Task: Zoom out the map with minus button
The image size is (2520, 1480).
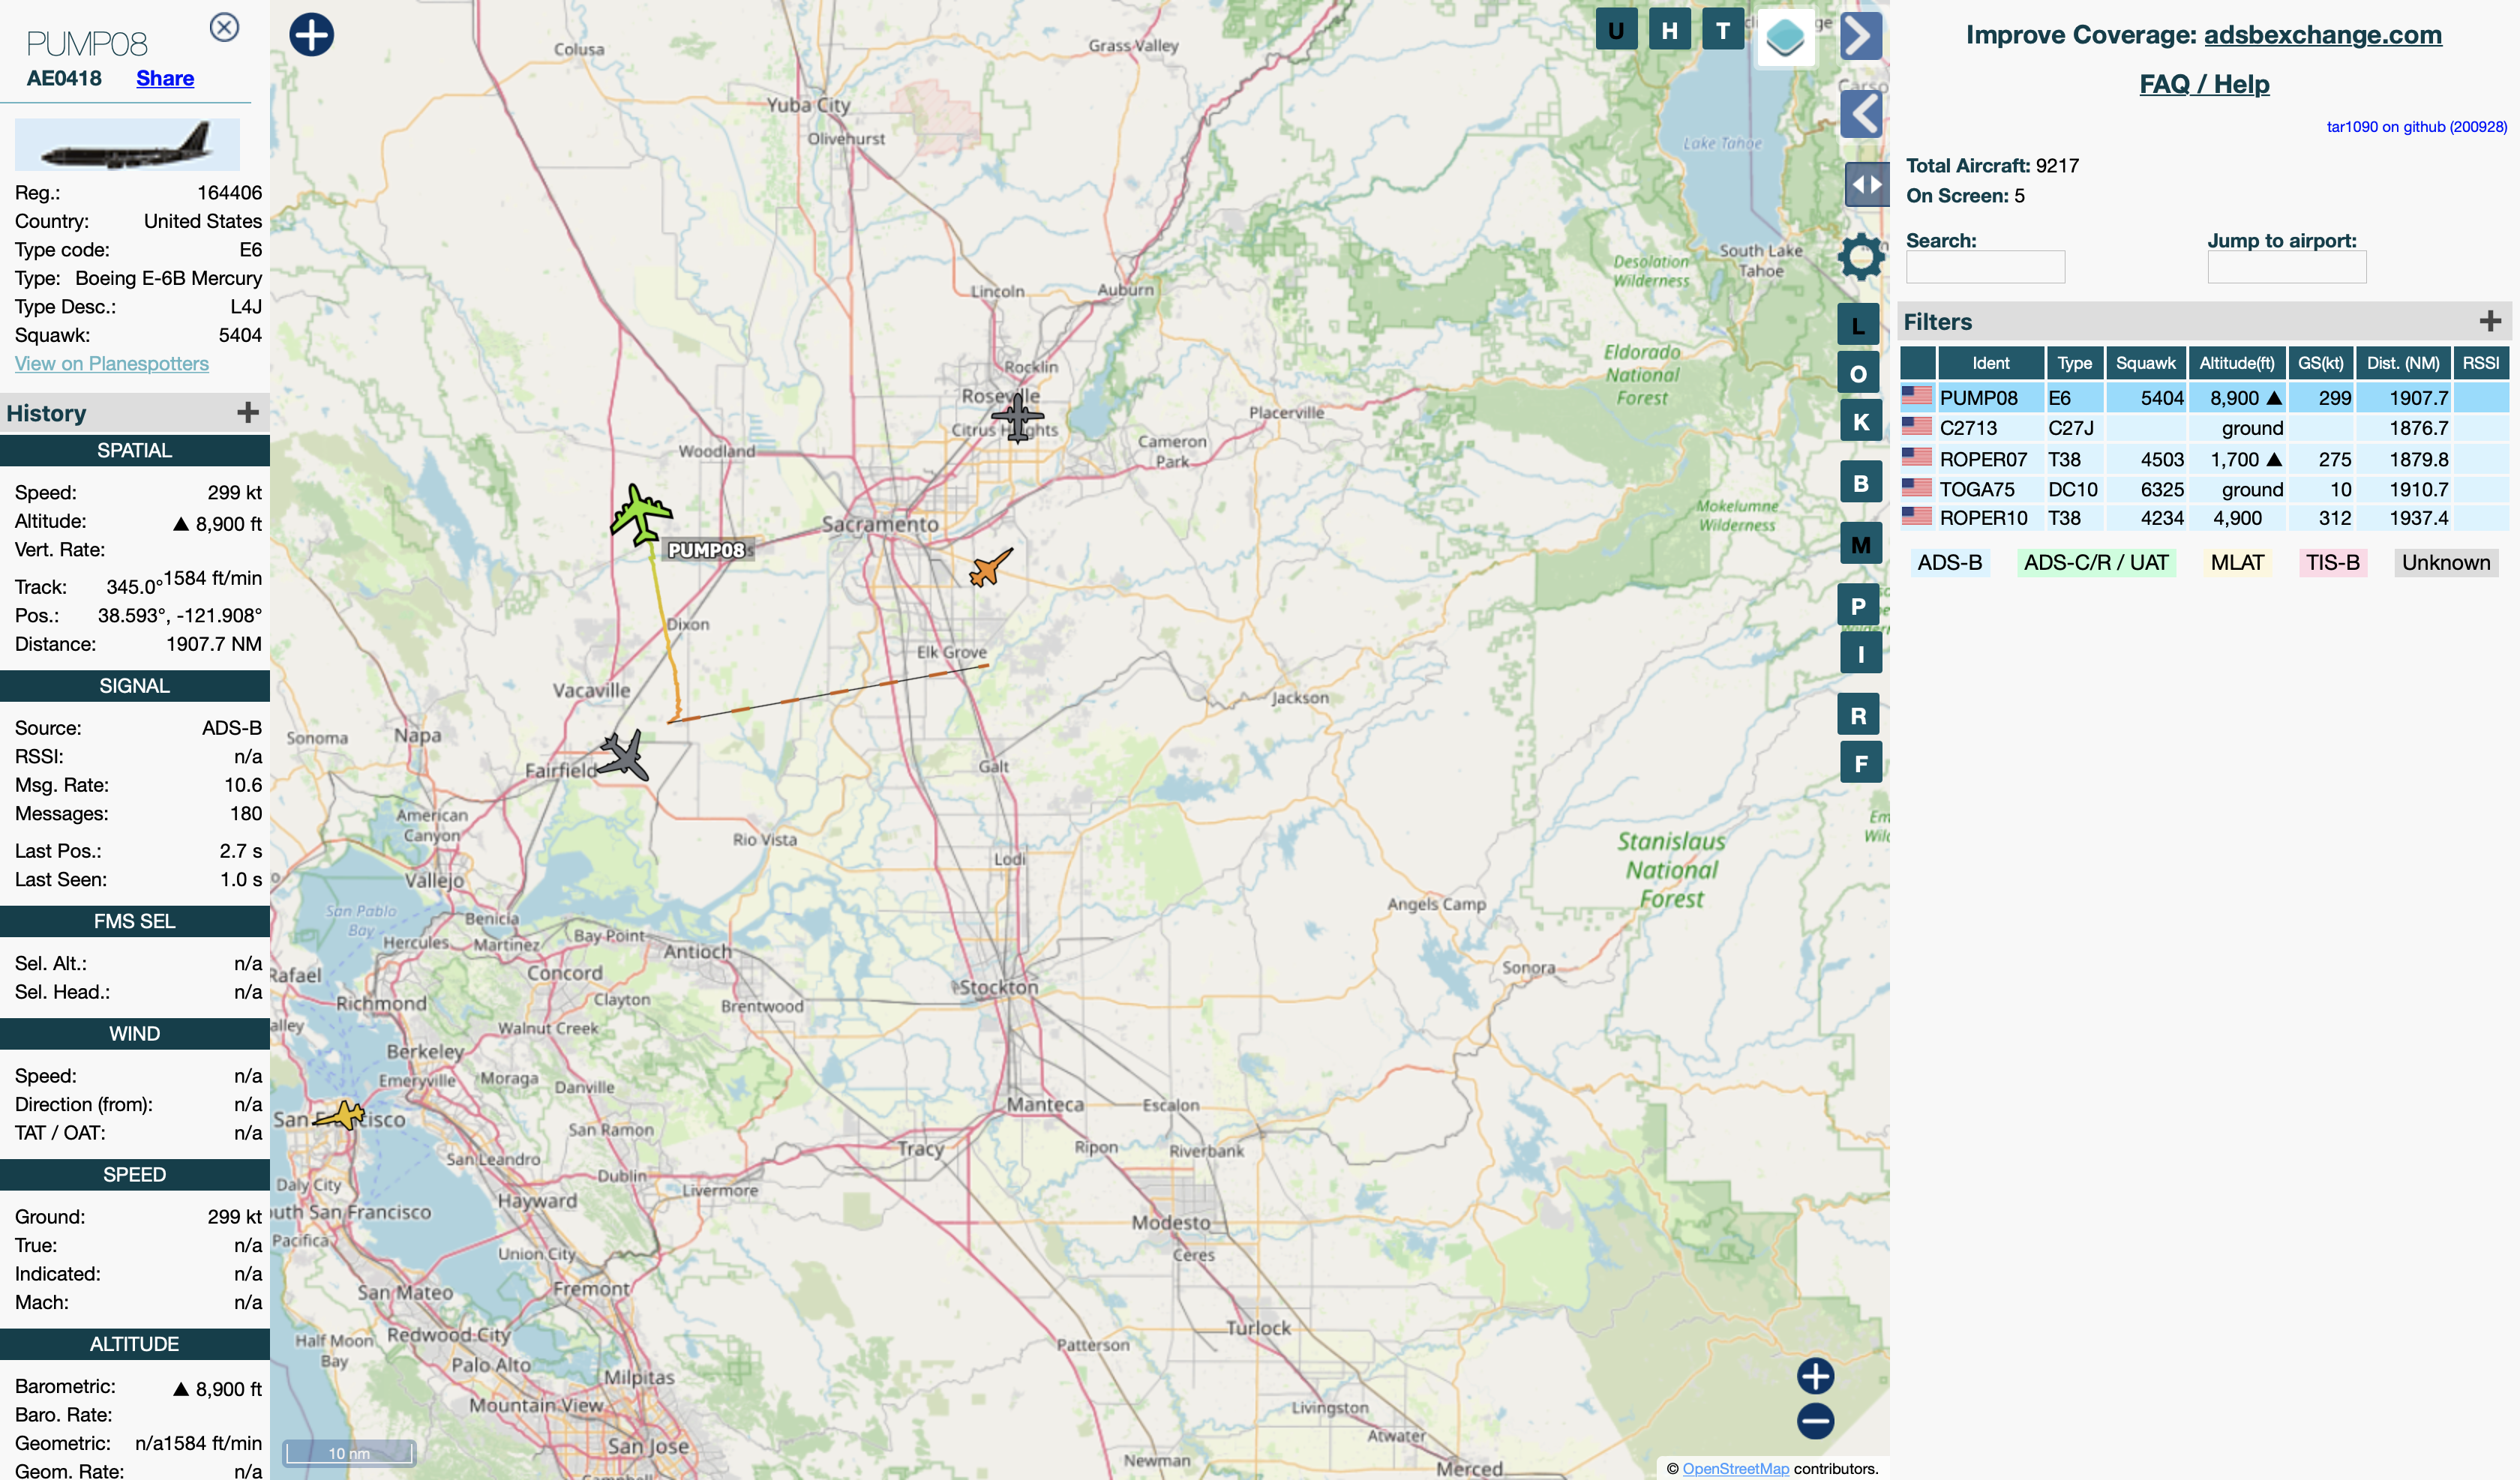Action: (x=1815, y=1421)
